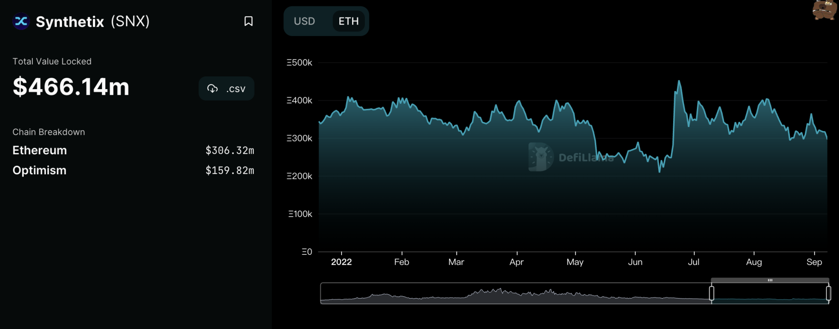This screenshot has width=839, height=329.
Task: Select the ETH denomination toggle
Action: (348, 21)
